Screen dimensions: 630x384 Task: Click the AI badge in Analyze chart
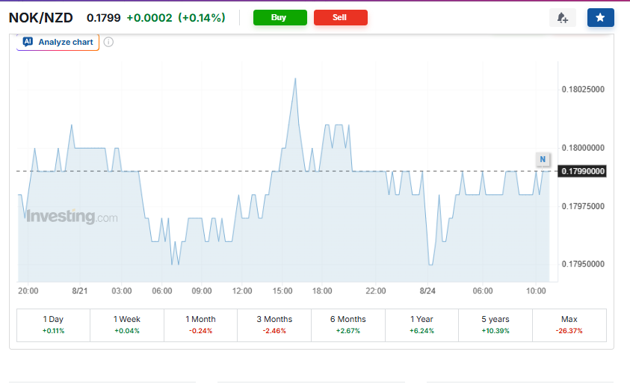pyautogui.click(x=28, y=42)
